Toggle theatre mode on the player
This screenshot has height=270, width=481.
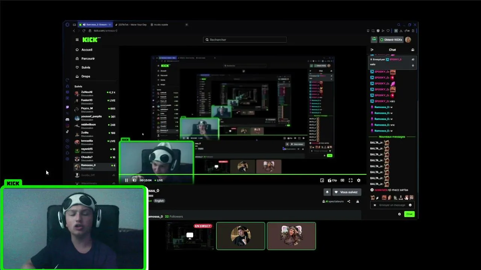coord(342,180)
